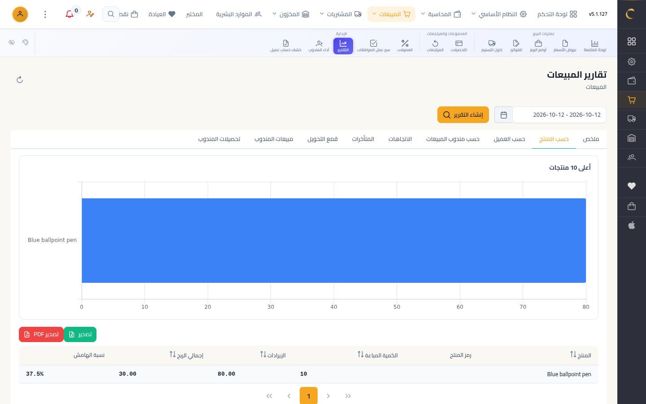Open the sales dashboard (لوحة المتابعة) toolbar icon
Screen dimensions: 646x404
click(595, 45)
